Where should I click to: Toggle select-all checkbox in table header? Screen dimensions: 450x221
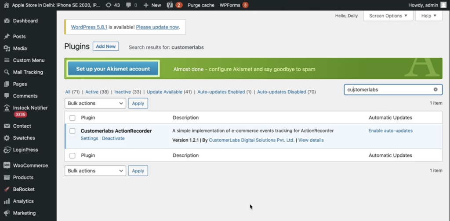tap(73, 118)
